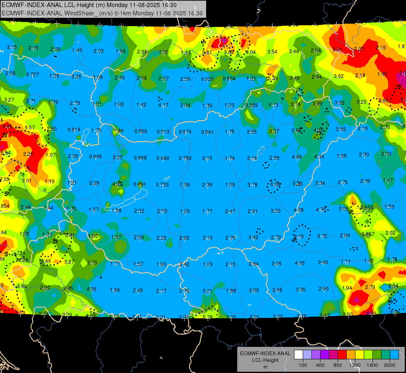The image size is (406, 373).
Task: Click the wind shear value 0.868
Action: [x=140, y=158]
